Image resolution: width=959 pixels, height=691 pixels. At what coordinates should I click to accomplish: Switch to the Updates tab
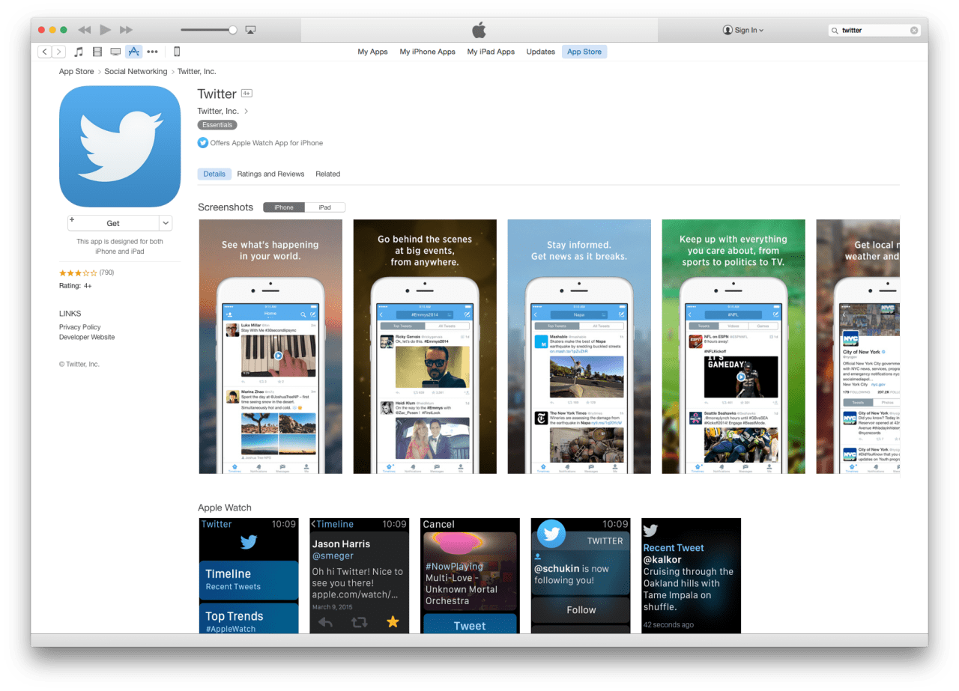coord(541,52)
